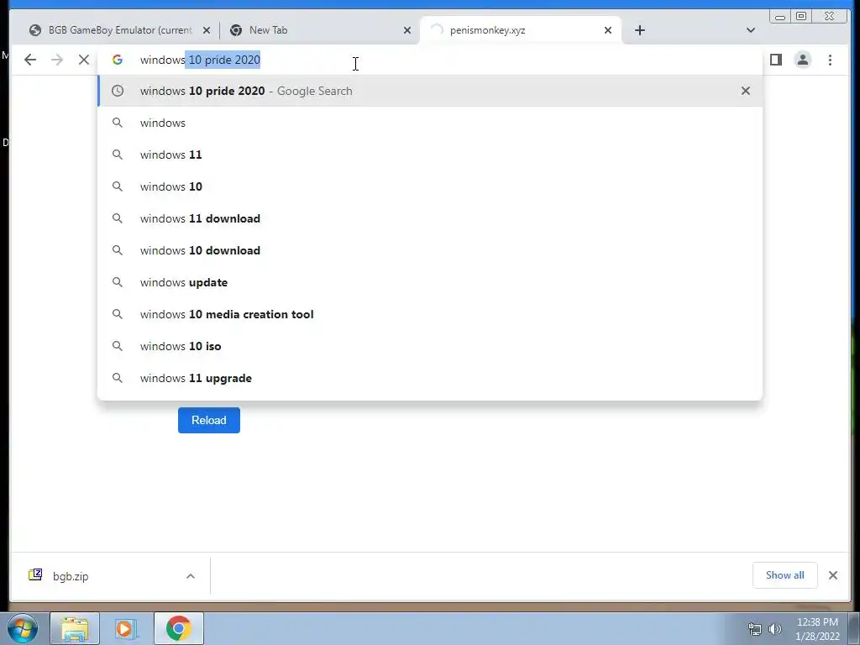Choose the 'windows 11' suggestion

click(430, 155)
